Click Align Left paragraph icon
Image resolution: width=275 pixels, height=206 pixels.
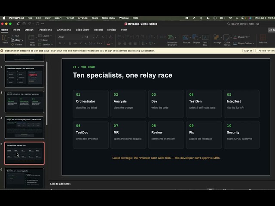click(119, 43)
